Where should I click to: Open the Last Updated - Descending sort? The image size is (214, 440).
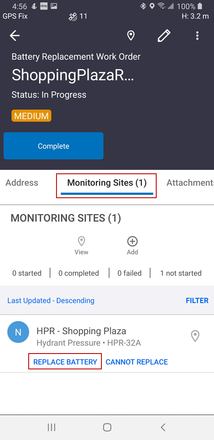click(x=51, y=300)
